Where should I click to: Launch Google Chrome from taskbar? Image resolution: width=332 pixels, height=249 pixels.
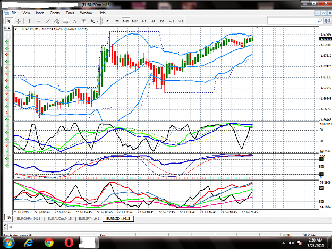tap(49, 243)
